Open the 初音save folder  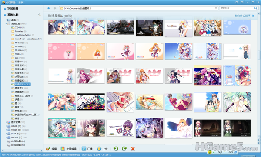19,62
